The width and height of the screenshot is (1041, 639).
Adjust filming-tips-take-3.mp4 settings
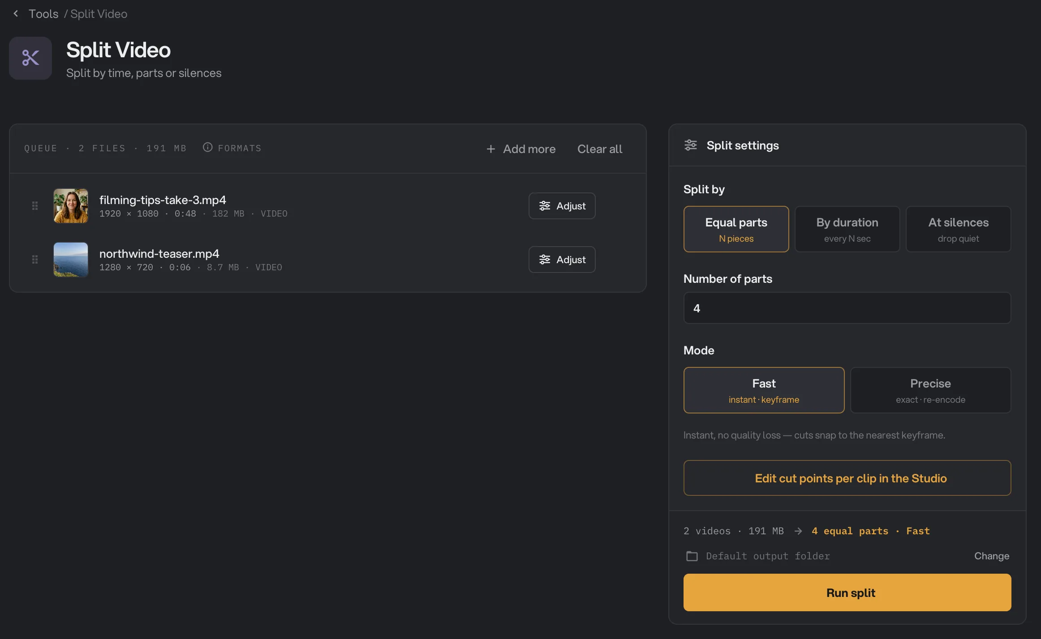pos(562,206)
